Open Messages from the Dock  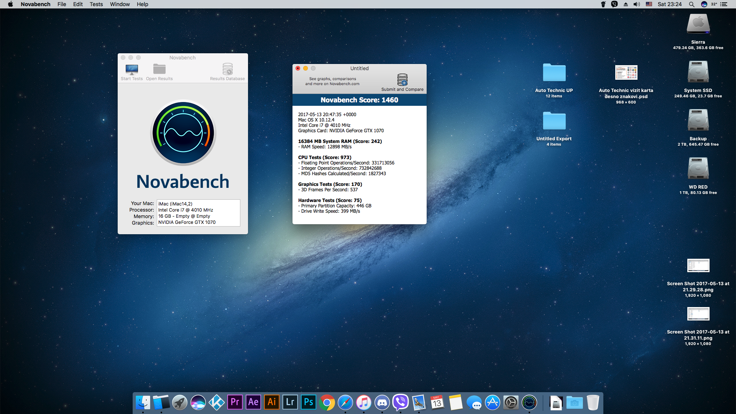[x=474, y=402]
